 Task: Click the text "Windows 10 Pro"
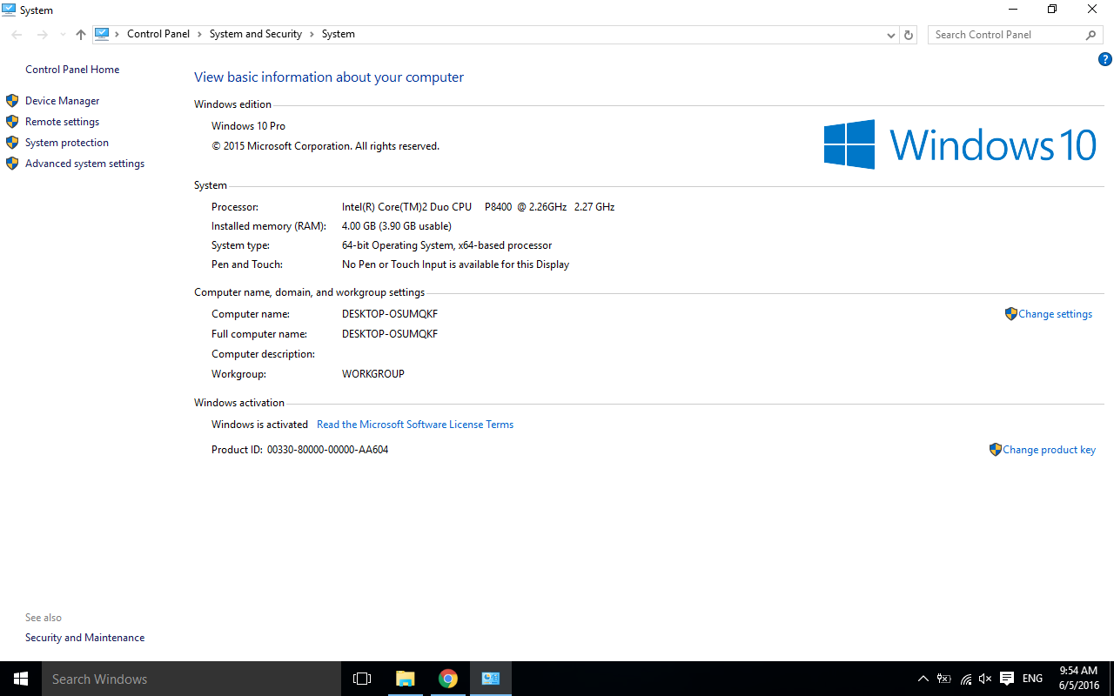tap(248, 126)
